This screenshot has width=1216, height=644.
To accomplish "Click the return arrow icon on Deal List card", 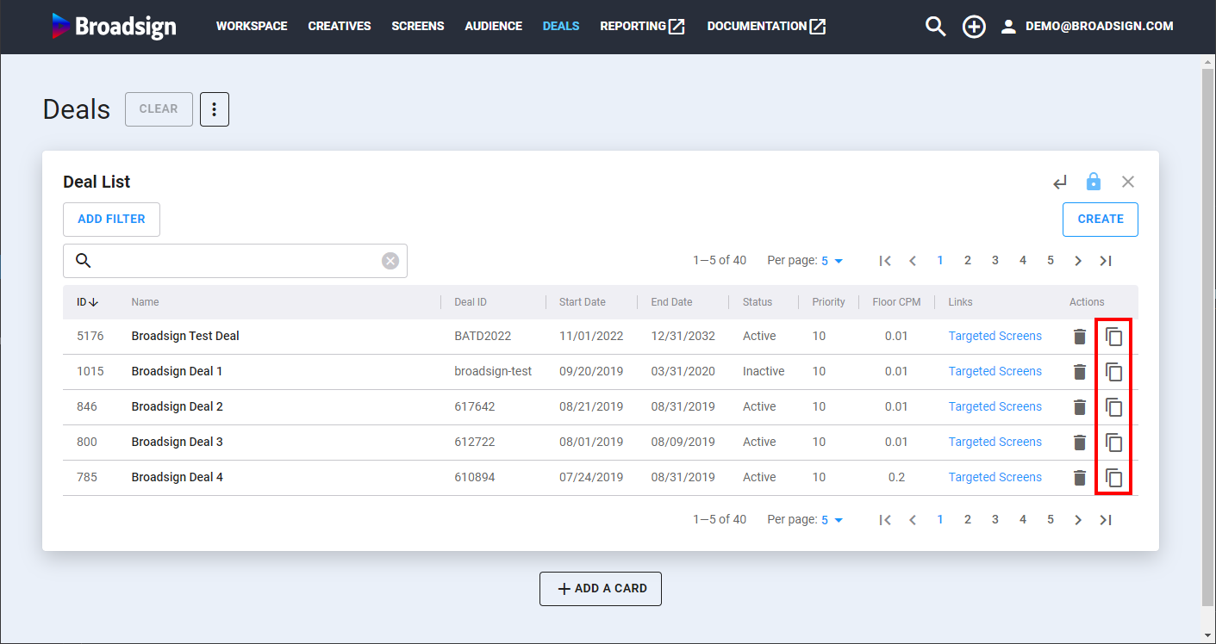I will coord(1060,182).
